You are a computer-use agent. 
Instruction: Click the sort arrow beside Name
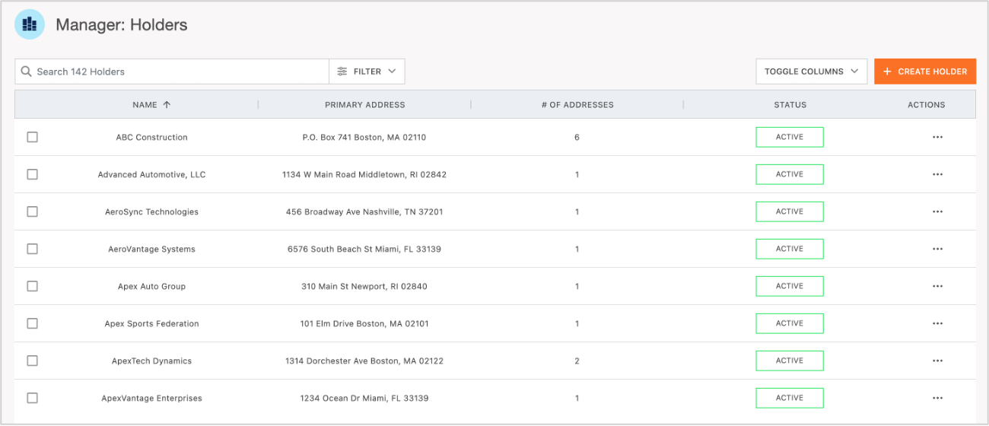coord(167,105)
